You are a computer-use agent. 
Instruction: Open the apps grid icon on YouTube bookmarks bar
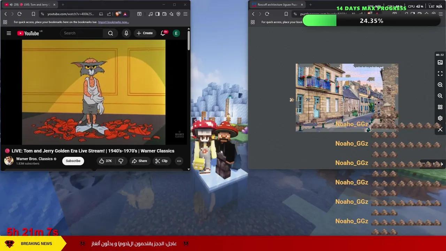pos(5,22)
